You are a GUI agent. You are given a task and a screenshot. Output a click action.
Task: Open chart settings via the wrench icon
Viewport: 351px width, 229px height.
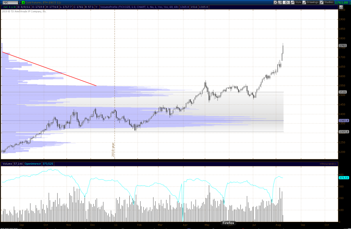click(280, 2)
